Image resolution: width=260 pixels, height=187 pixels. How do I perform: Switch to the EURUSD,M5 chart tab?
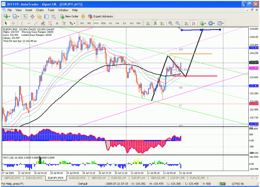coord(197,178)
